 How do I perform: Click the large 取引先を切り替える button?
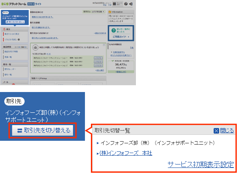pyautogui.click(x=42, y=130)
